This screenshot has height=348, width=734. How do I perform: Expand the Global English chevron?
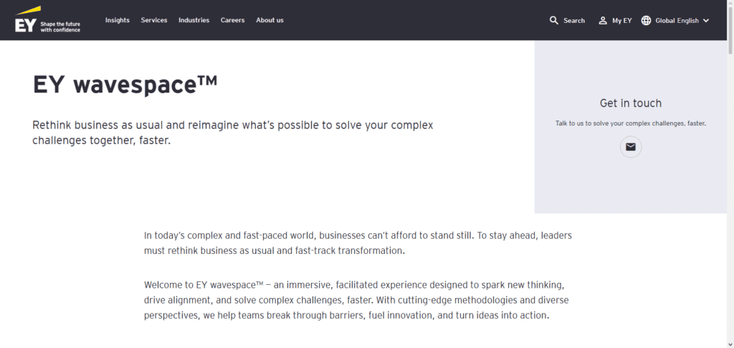point(706,21)
